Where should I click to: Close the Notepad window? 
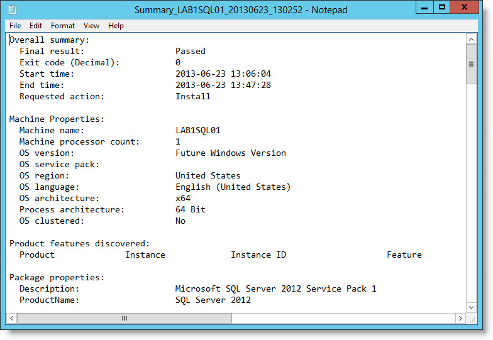464,8
